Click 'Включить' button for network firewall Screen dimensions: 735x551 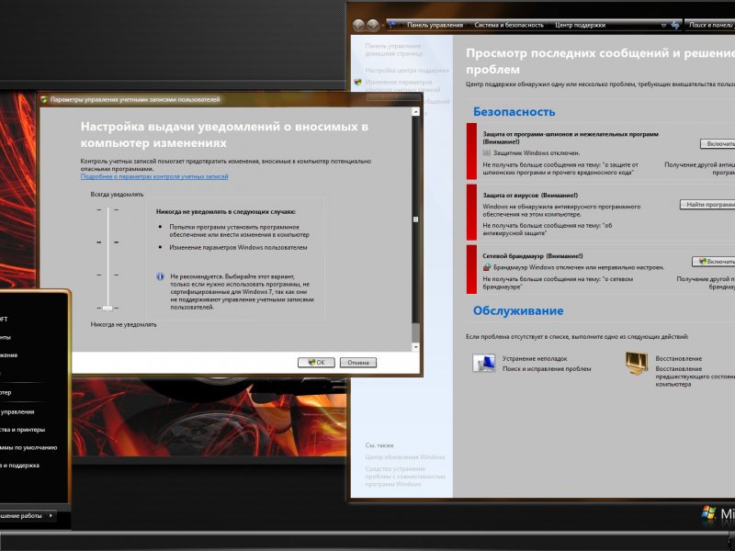point(714,262)
